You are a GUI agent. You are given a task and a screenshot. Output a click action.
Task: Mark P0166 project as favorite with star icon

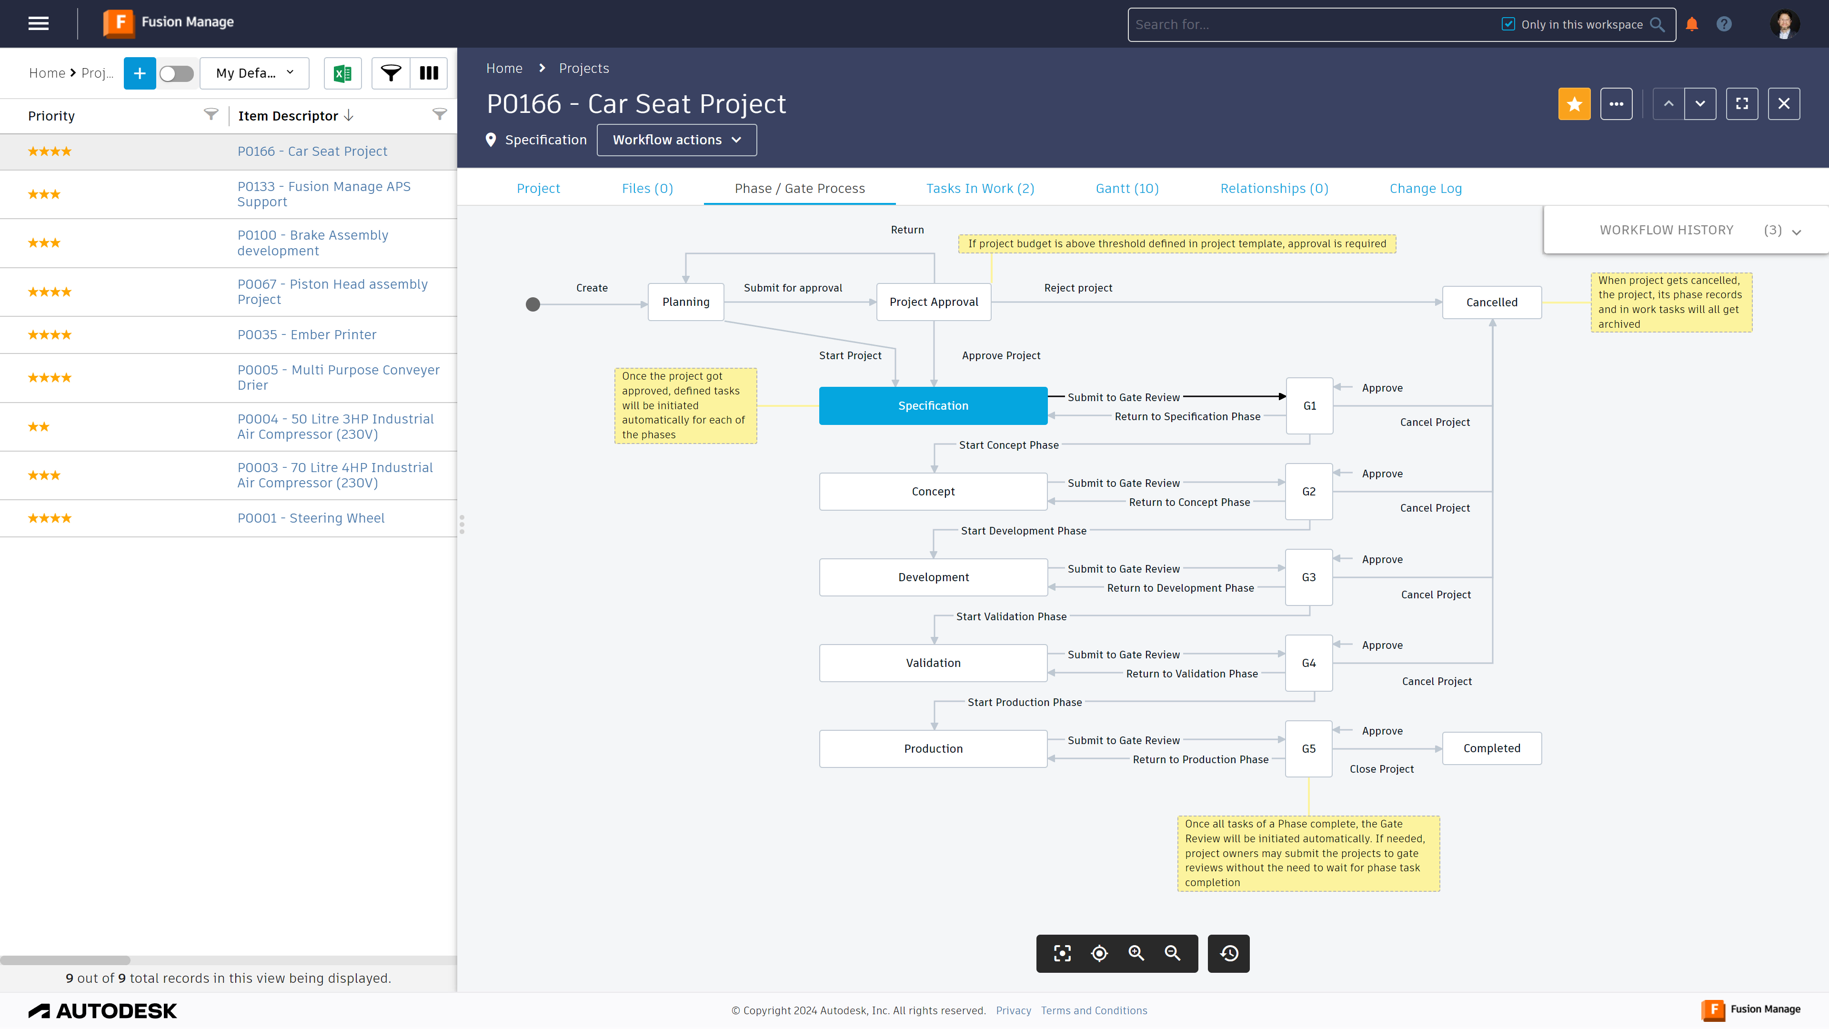pyautogui.click(x=1574, y=104)
